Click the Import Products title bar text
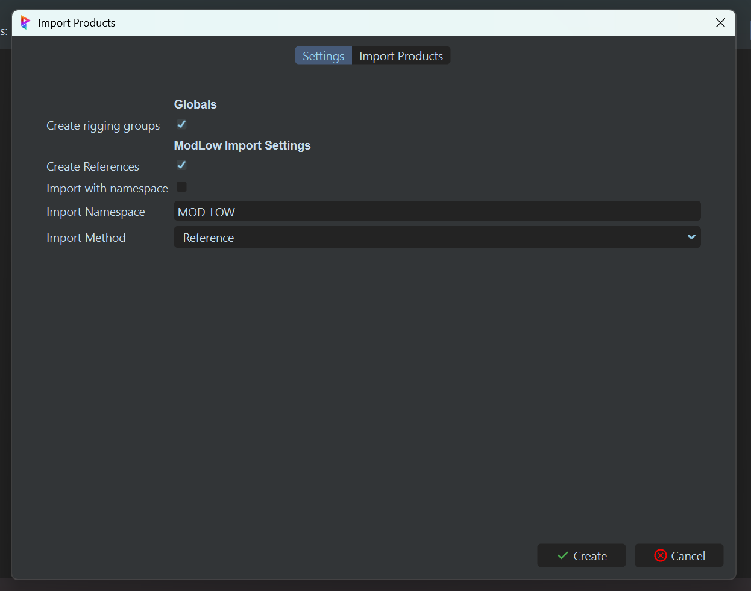The image size is (751, 591). coord(77,23)
